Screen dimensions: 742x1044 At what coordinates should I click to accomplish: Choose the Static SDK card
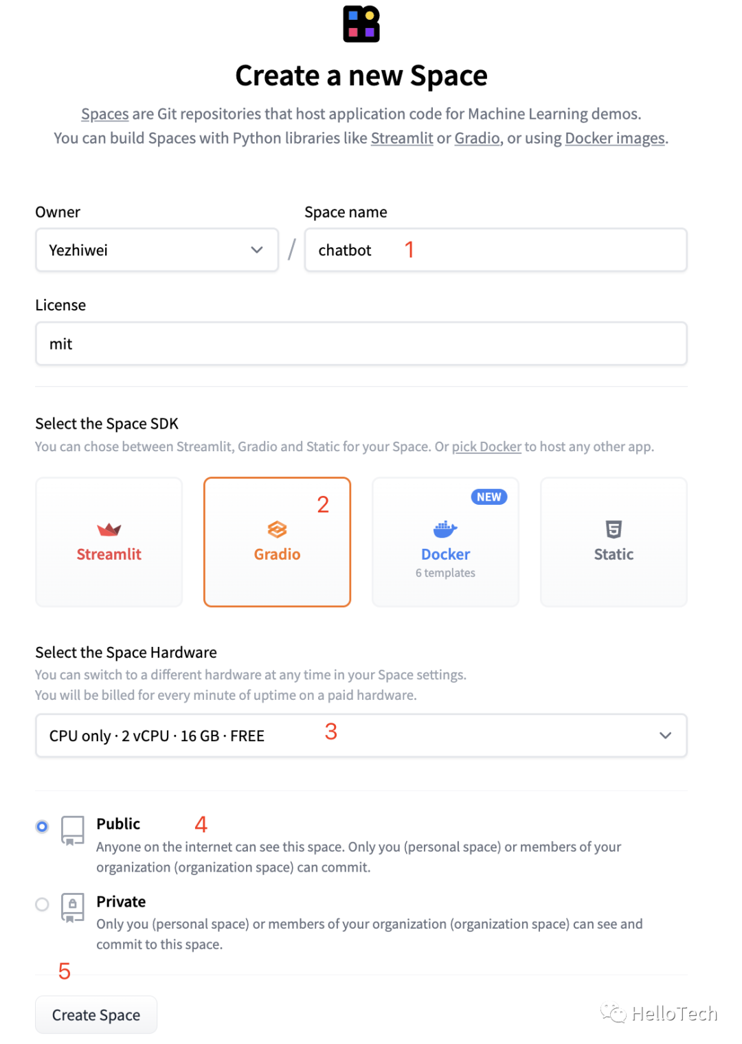614,542
